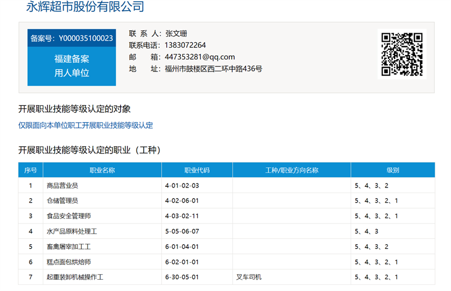Click the address 福州市鼓楼区西二环中路436号
The width and height of the screenshot is (451, 291).
pos(213,69)
